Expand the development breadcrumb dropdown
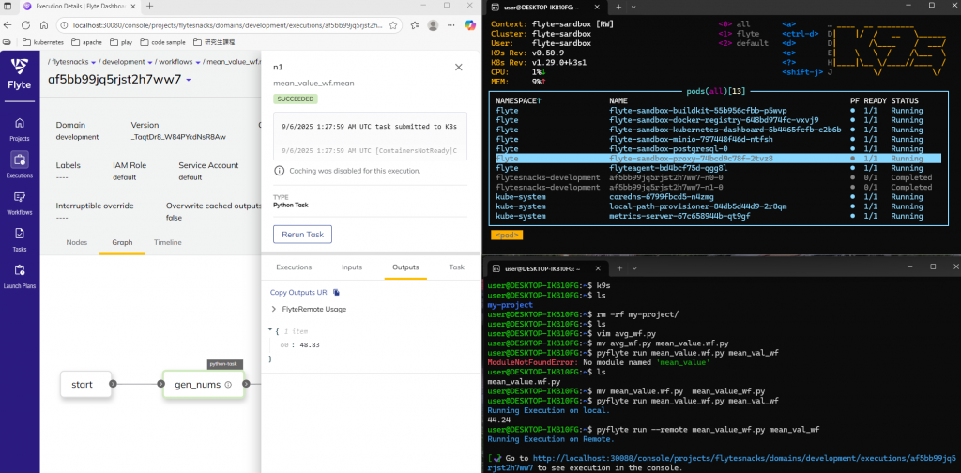This screenshot has height=473, width=961. (x=149, y=63)
